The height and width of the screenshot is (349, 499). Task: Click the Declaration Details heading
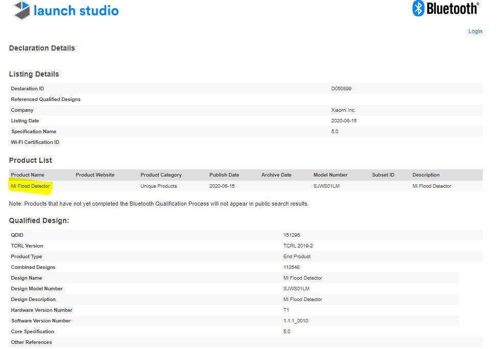[x=42, y=48]
